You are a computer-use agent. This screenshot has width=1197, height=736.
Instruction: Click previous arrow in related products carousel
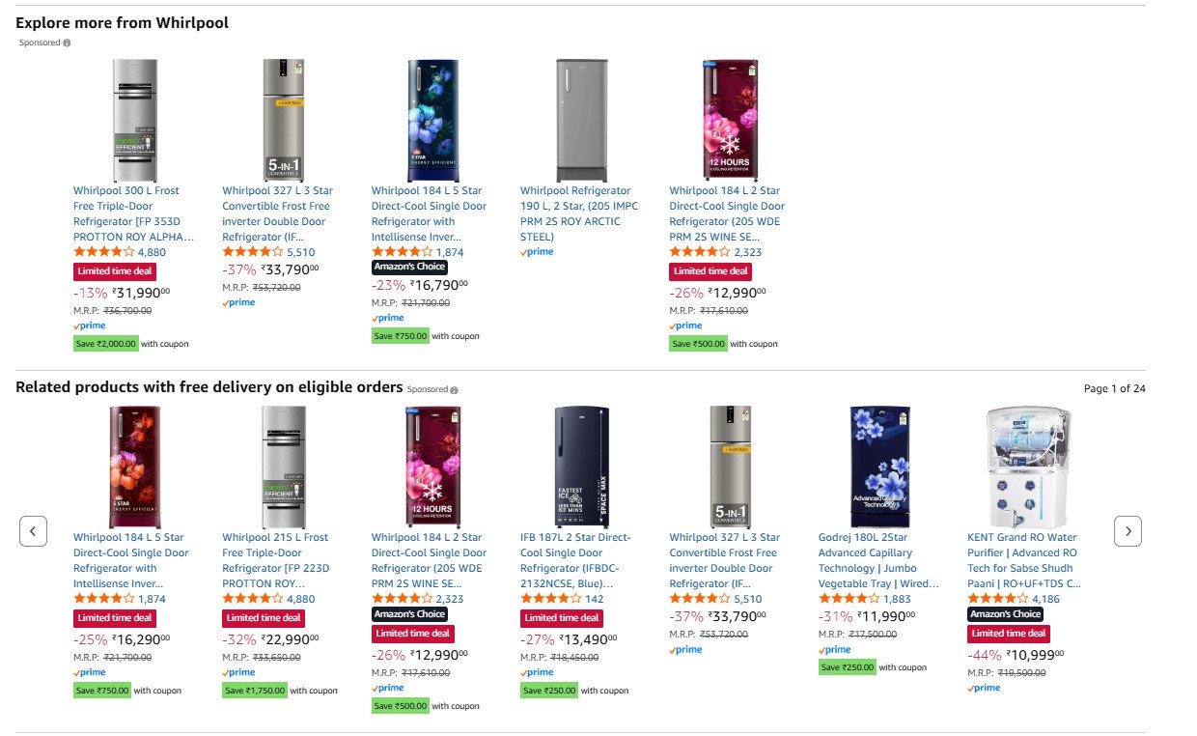33,530
